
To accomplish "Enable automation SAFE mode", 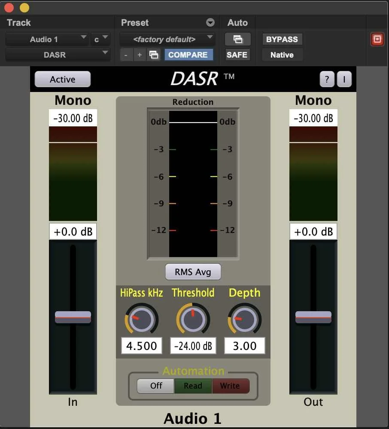I will click(x=237, y=55).
